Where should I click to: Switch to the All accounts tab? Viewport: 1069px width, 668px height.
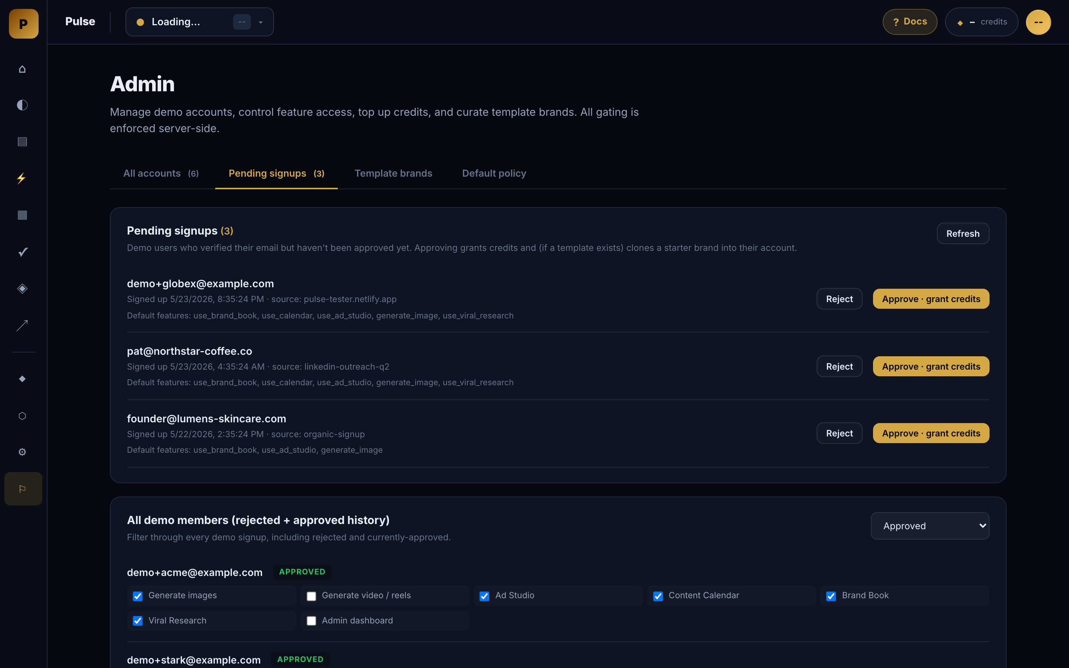point(161,173)
